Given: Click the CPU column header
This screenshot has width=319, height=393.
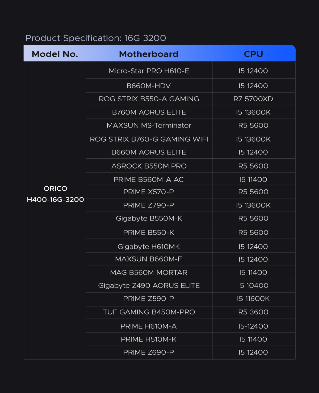Looking at the screenshot, I should pos(253,54).
